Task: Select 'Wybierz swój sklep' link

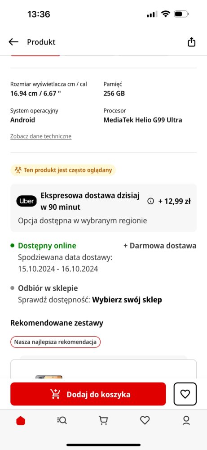Action: point(127,300)
